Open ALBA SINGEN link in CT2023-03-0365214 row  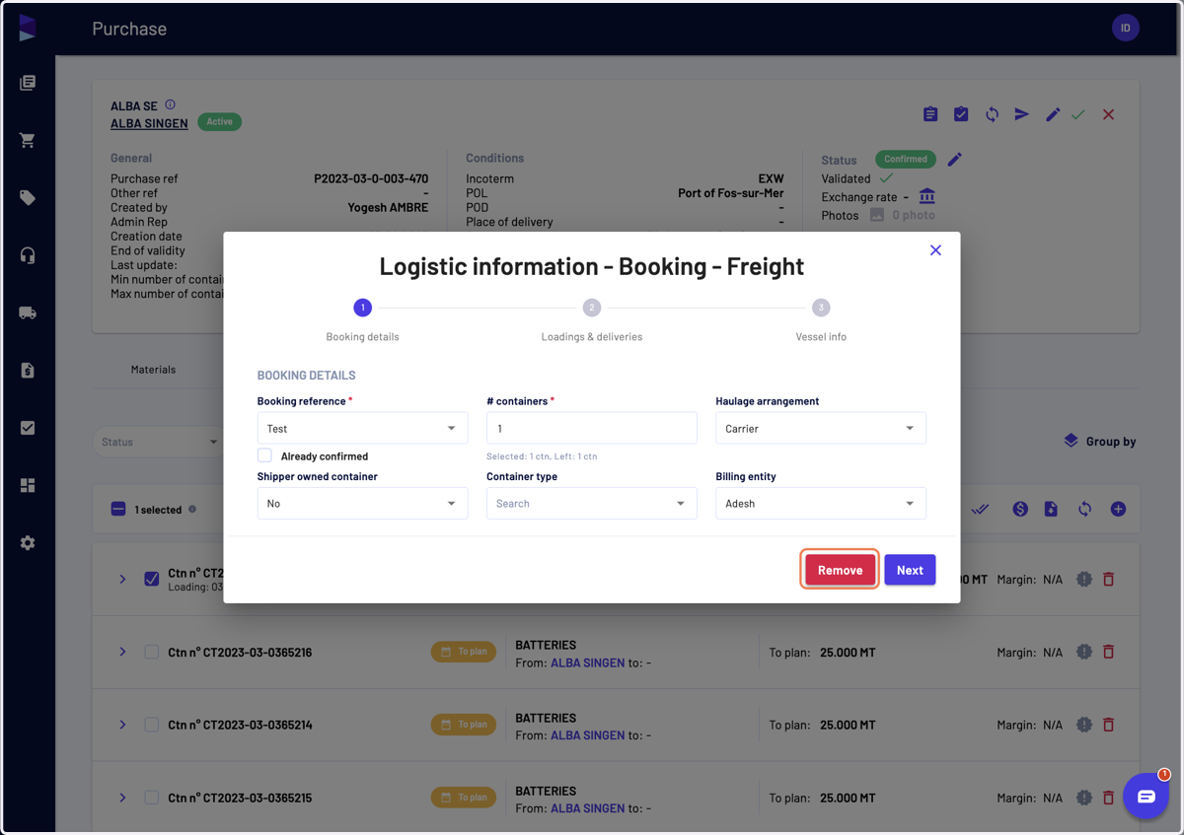587,735
